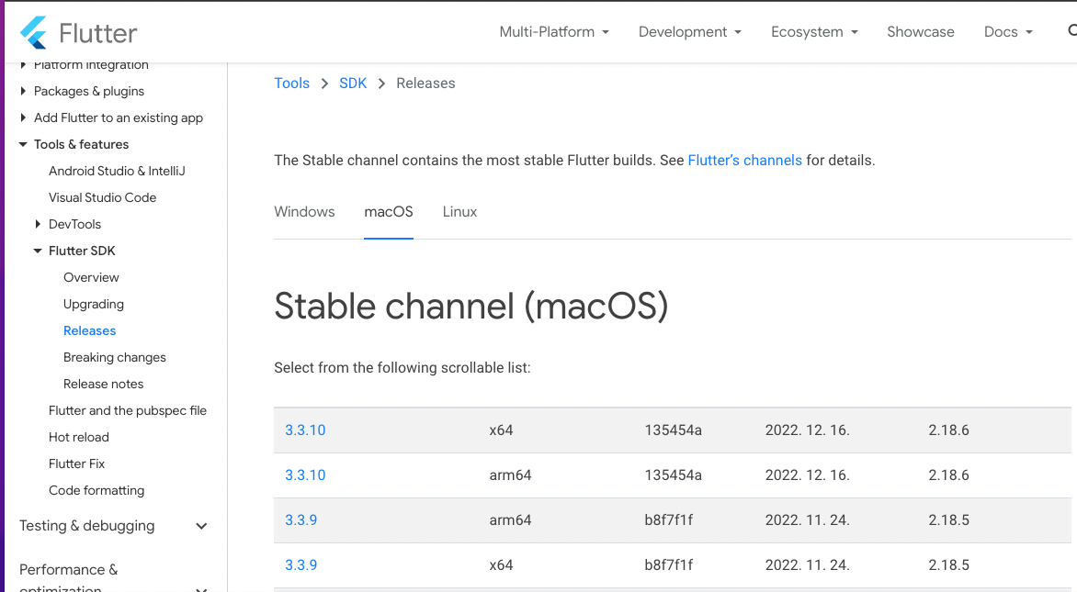Image resolution: width=1077 pixels, height=592 pixels.
Task: Select the macOS tab
Action: click(x=389, y=212)
